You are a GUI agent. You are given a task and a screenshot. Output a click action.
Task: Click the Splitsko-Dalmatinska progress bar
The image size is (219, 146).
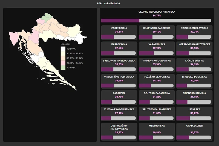[x=157, y=118]
